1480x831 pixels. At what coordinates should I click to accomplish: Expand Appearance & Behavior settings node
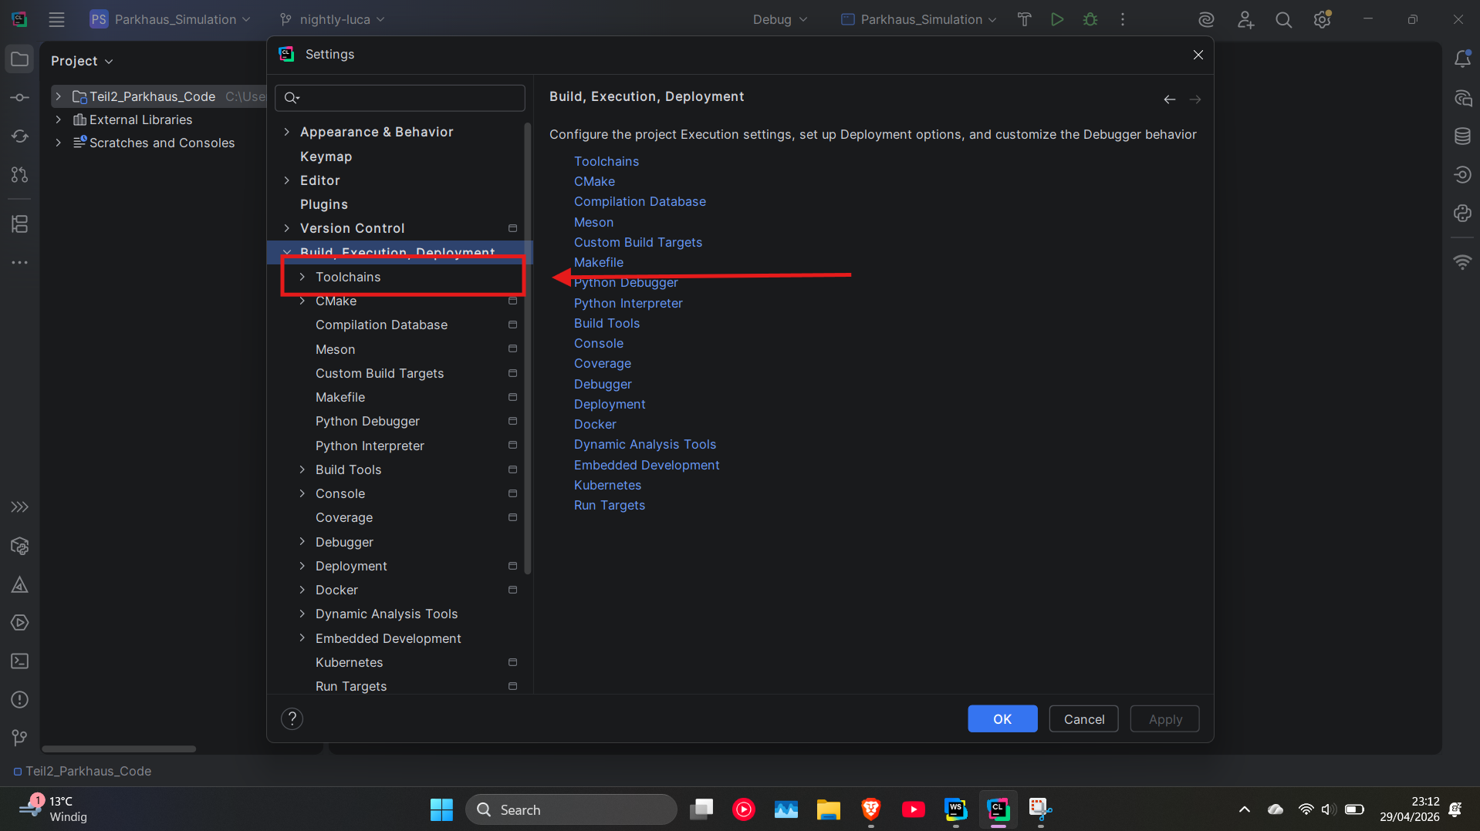click(287, 132)
